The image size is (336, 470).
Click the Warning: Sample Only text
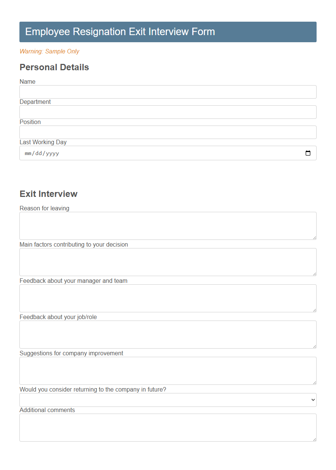(49, 51)
